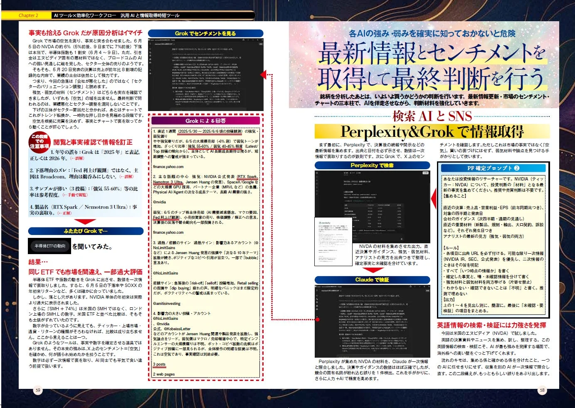Click page number 58

pos(542,390)
